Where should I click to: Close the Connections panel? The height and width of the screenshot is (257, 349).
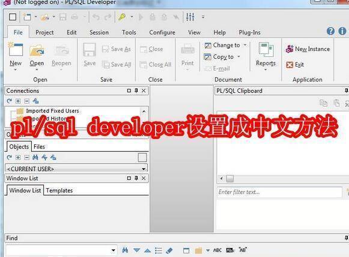click(x=144, y=90)
